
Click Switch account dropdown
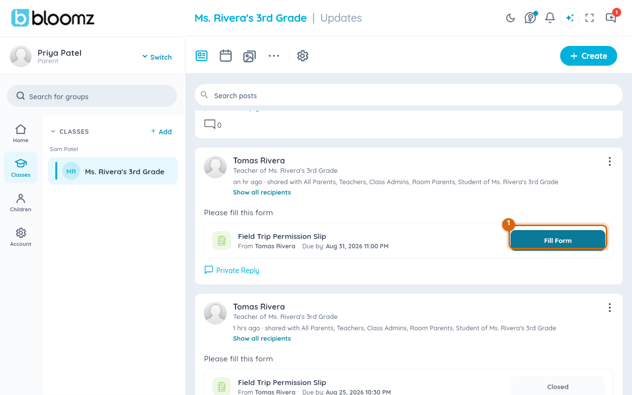(157, 57)
